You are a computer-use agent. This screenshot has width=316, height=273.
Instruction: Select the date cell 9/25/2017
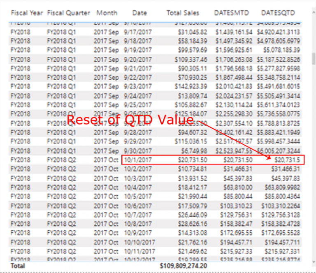[138, 105]
